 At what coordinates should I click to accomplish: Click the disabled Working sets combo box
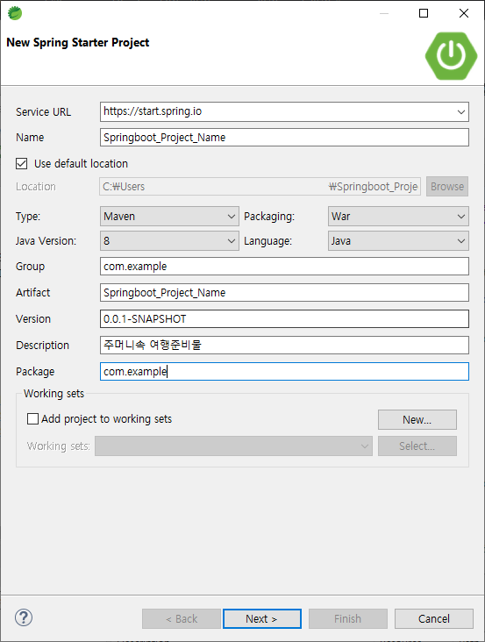[x=233, y=446]
